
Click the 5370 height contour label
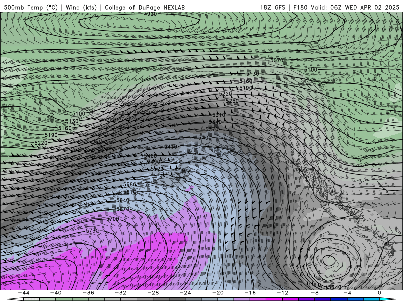coord(212,130)
